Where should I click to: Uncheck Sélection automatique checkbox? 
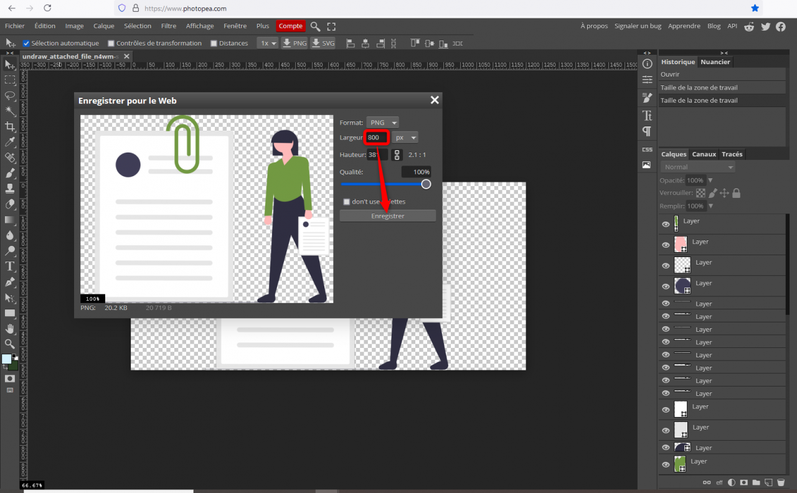(x=26, y=44)
